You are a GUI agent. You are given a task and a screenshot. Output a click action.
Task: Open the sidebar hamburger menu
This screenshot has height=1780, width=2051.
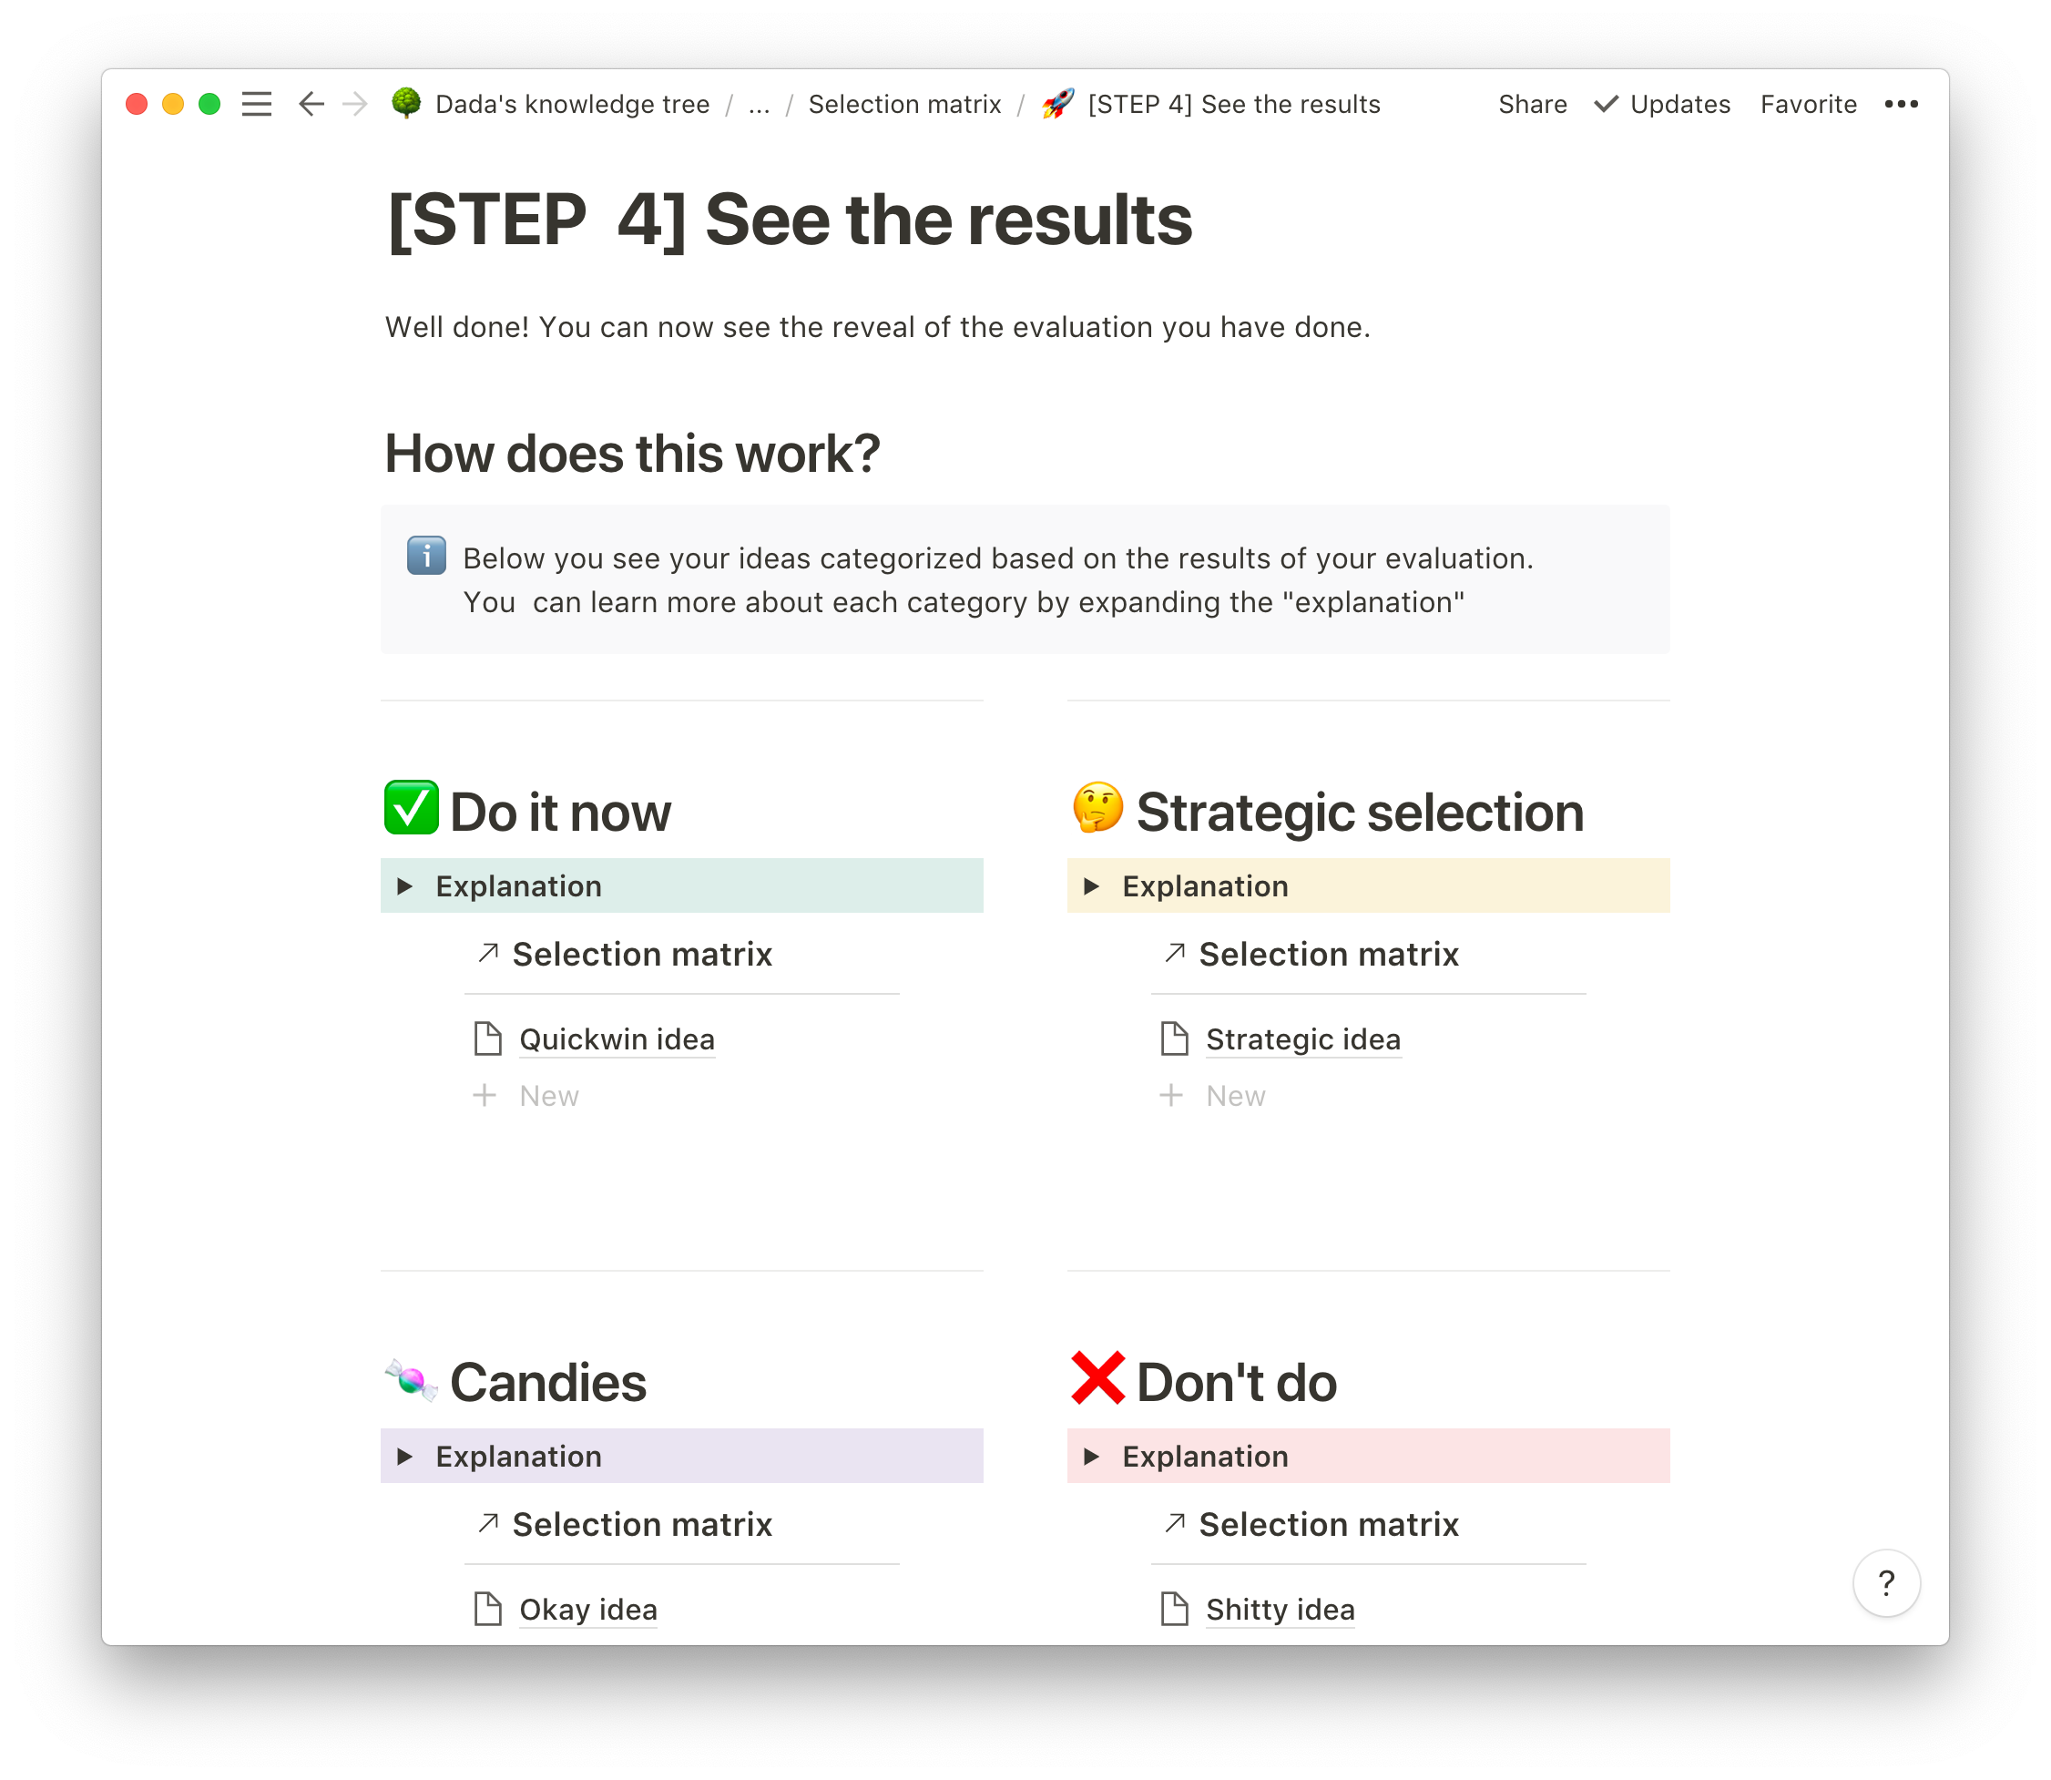[x=256, y=104]
